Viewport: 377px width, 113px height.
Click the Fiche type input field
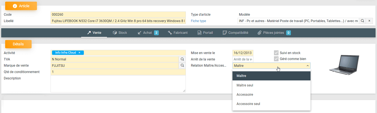(298, 21)
